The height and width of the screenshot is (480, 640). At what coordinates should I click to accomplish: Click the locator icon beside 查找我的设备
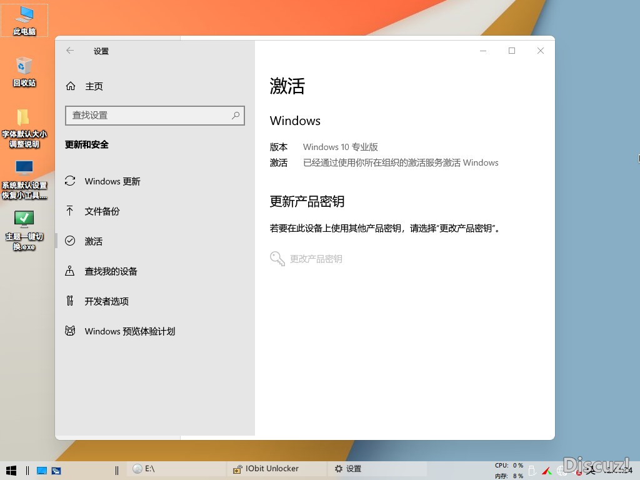click(70, 271)
